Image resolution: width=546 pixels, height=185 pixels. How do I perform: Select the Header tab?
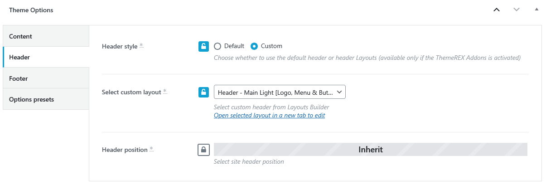coord(46,57)
